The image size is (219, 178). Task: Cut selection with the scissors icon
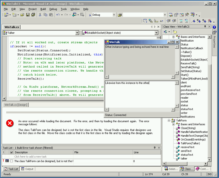coord(40,15)
